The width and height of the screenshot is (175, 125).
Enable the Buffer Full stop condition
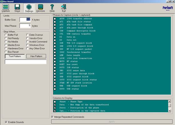(x=6, y=34)
